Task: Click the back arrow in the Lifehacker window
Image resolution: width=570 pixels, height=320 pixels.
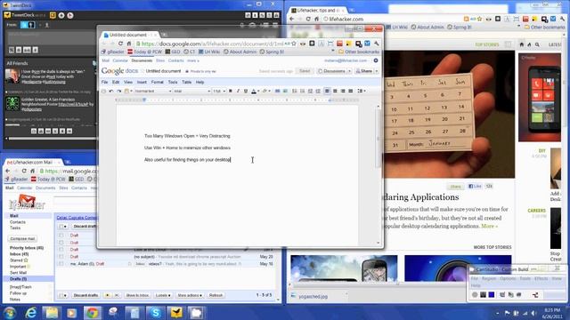Action: click(x=291, y=19)
